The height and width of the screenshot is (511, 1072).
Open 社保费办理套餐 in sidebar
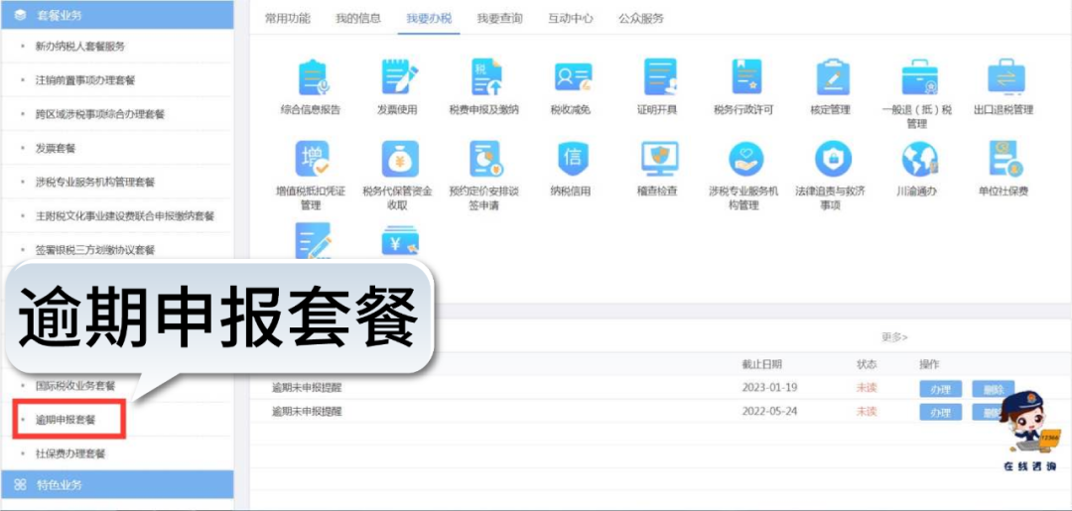pyautogui.click(x=70, y=453)
